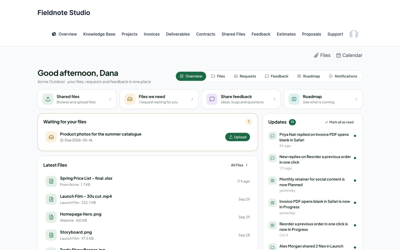400x250 pixels.
Task: Click the checkmark icon on Mark all as read
Action: pos(326,122)
